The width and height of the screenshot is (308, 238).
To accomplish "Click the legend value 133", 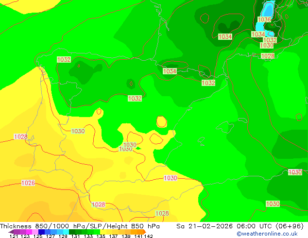I will 88,236.
